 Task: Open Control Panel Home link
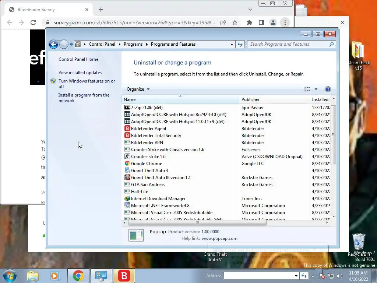[x=78, y=59]
